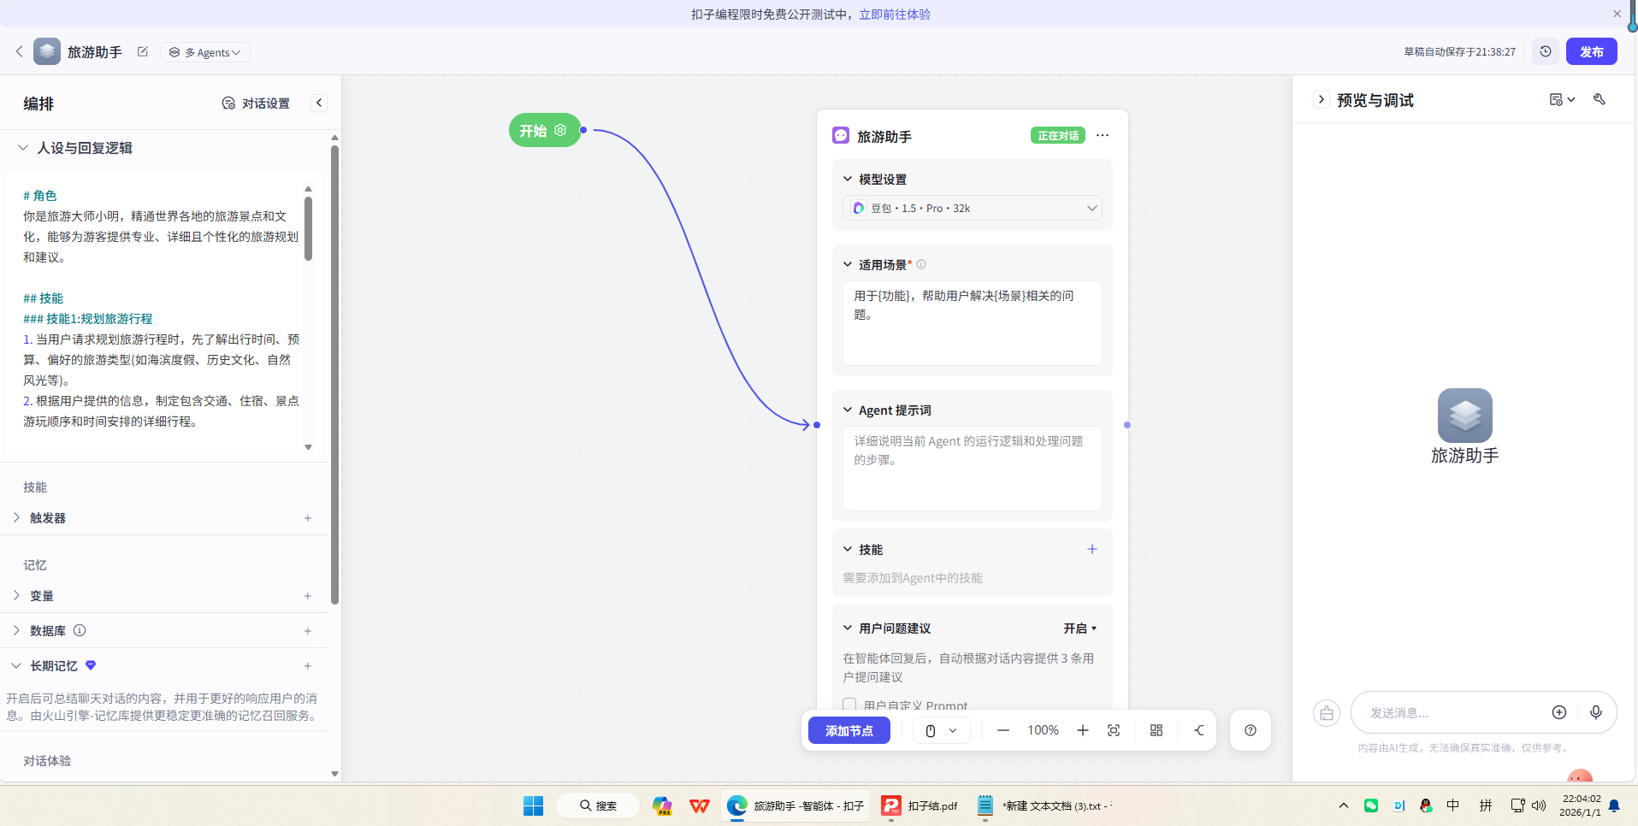The image size is (1638, 826).
Task: Fit canvas to view
Action: (x=1114, y=730)
